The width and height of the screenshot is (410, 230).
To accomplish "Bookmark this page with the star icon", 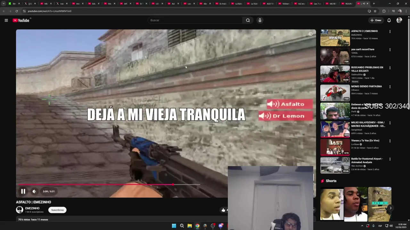I will (375, 11).
